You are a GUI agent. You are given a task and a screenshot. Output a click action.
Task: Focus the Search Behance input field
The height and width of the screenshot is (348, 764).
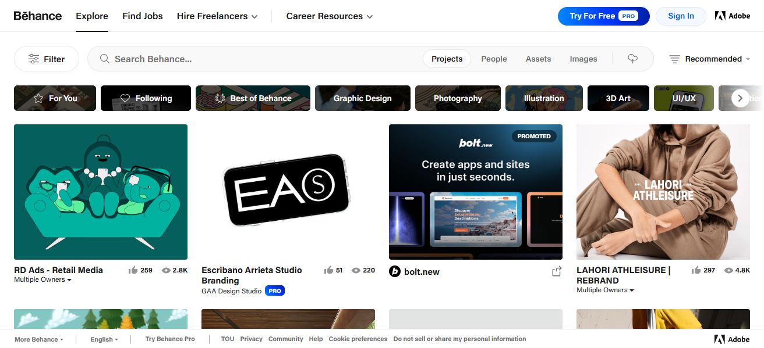click(x=265, y=59)
